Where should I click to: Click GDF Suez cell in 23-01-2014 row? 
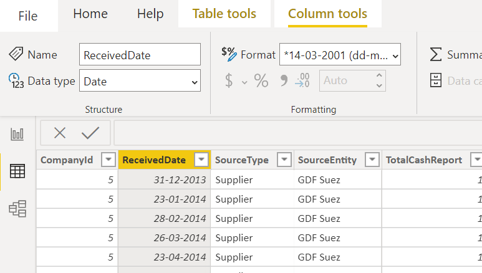(338, 199)
